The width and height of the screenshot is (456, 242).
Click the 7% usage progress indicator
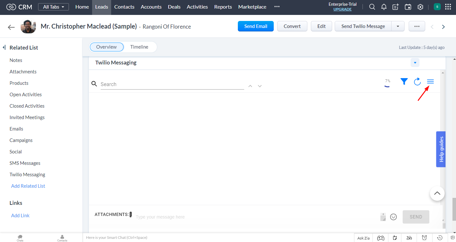(387, 83)
